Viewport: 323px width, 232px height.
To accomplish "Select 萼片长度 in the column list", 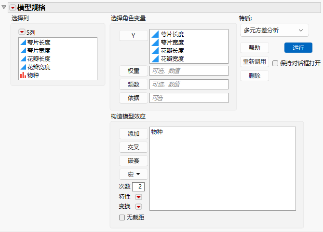I will pos(35,43).
